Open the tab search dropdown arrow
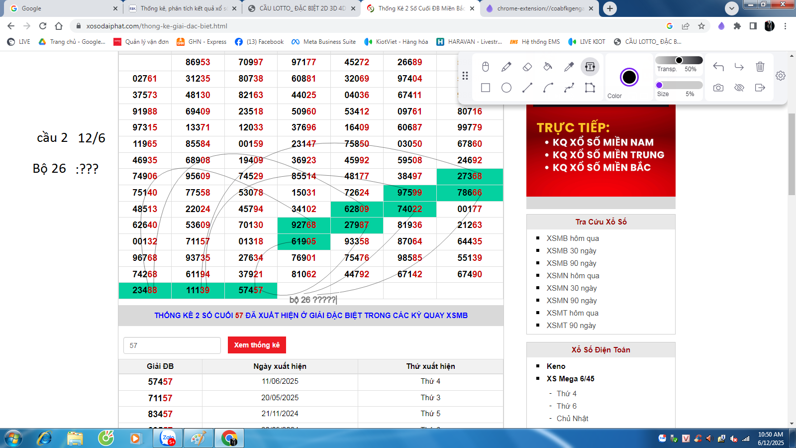 (731, 8)
